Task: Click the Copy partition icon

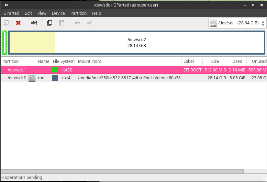Action: (x=49, y=23)
